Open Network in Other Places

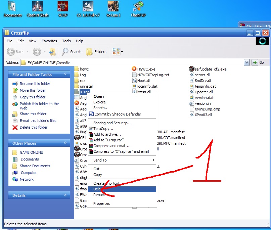pos(27,179)
